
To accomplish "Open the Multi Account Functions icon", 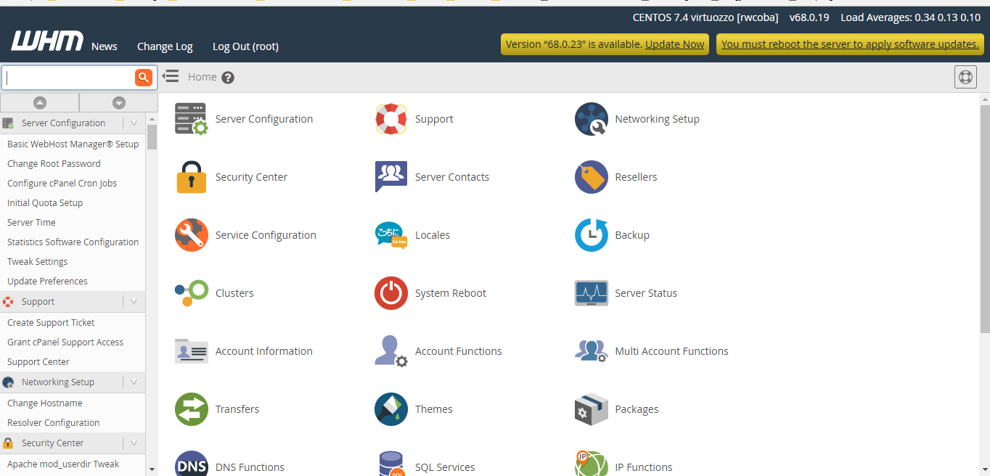I will coord(591,351).
